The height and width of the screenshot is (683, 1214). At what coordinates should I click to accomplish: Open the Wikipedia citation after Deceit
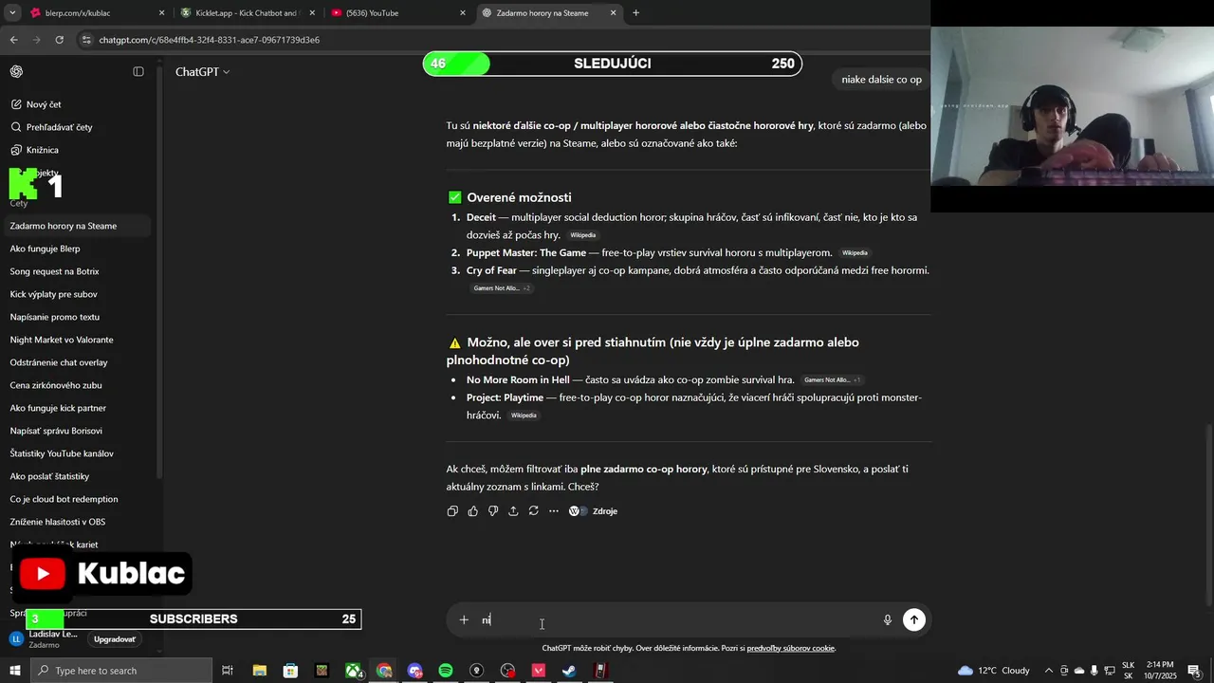pyautogui.click(x=583, y=235)
